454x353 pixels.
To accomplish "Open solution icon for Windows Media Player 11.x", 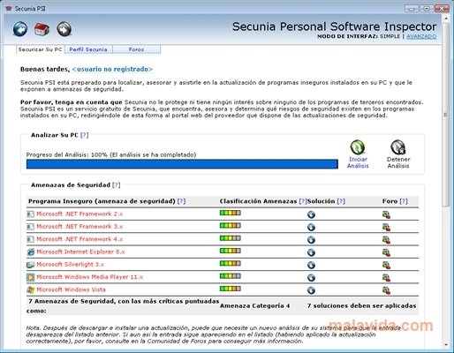I will pos(311,278).
